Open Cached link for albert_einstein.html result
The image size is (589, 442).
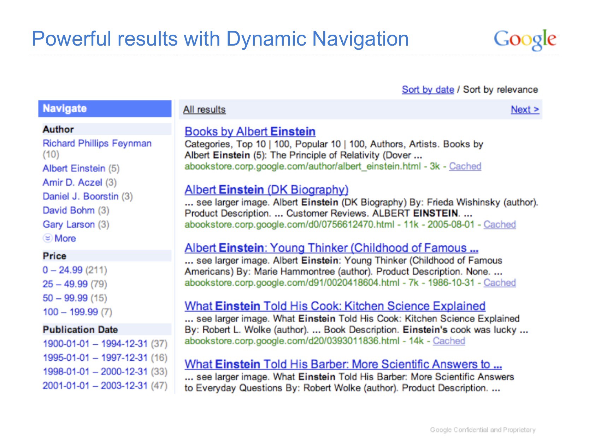(465, 166)
